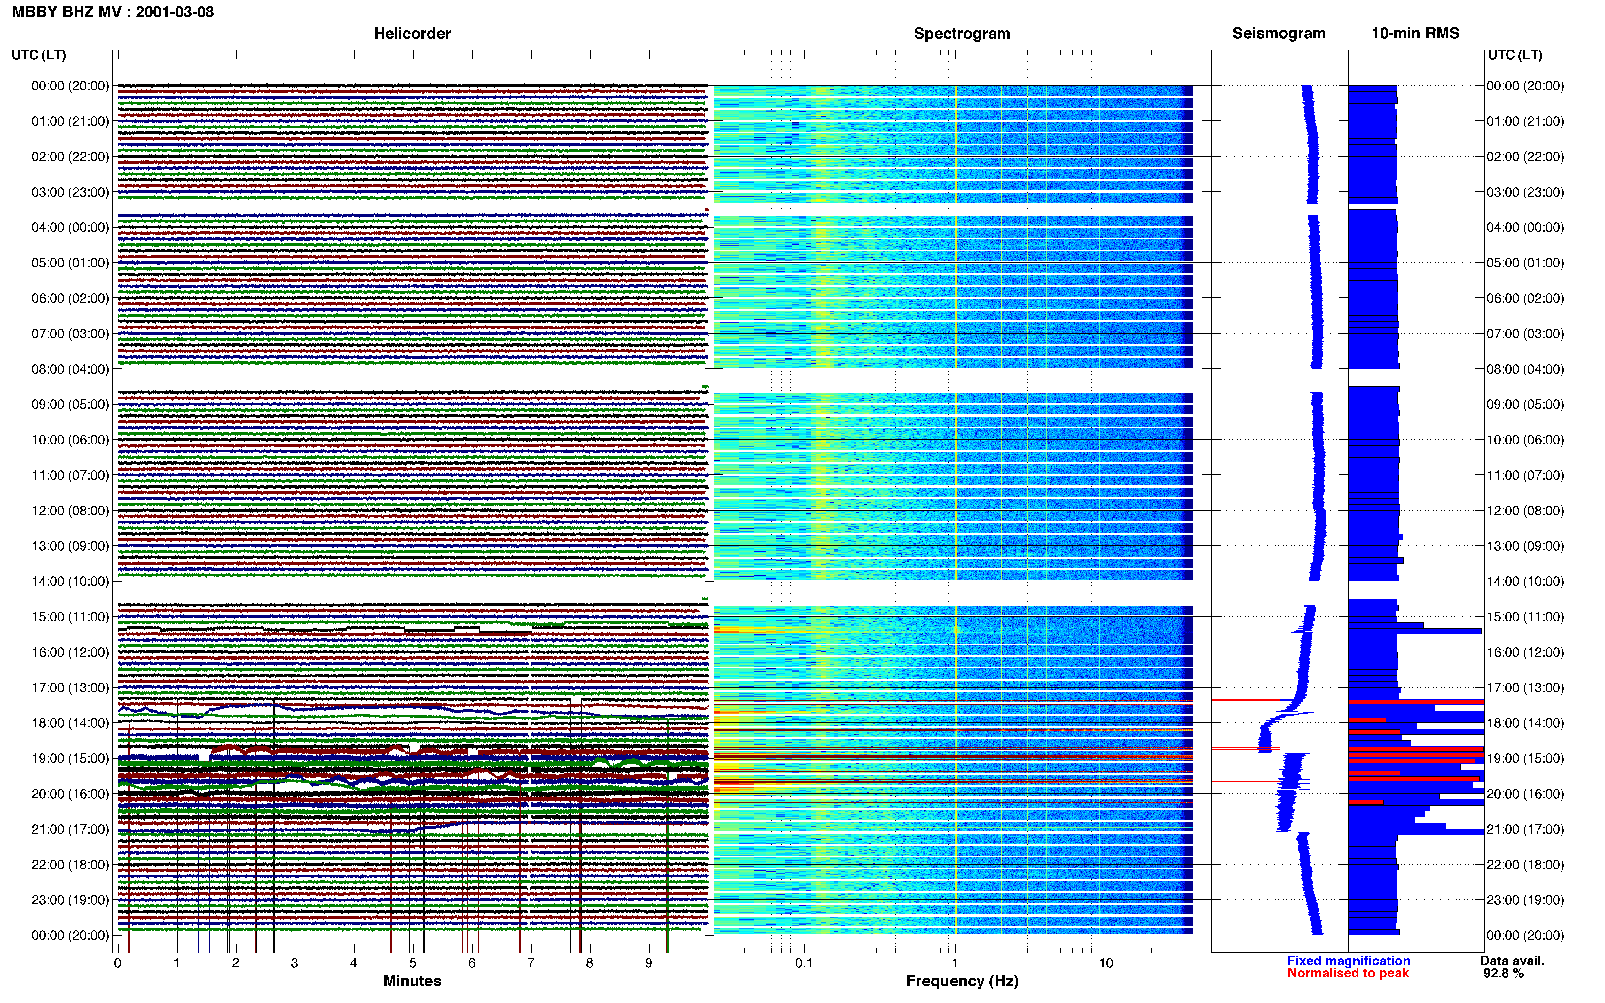
Task: Pick "06:00 (02:00)" on the Helicorder time axis
Action: pos(70,298)
